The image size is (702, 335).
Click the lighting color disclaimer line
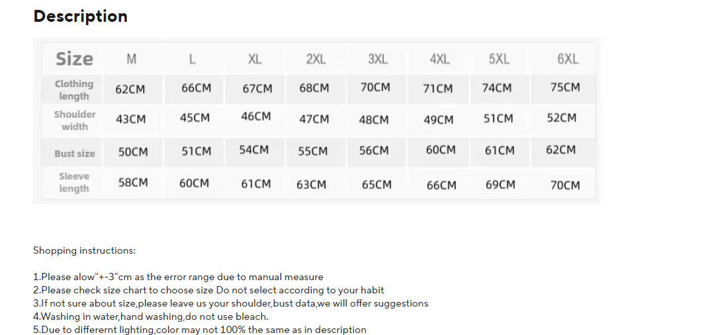coord(200,330)
